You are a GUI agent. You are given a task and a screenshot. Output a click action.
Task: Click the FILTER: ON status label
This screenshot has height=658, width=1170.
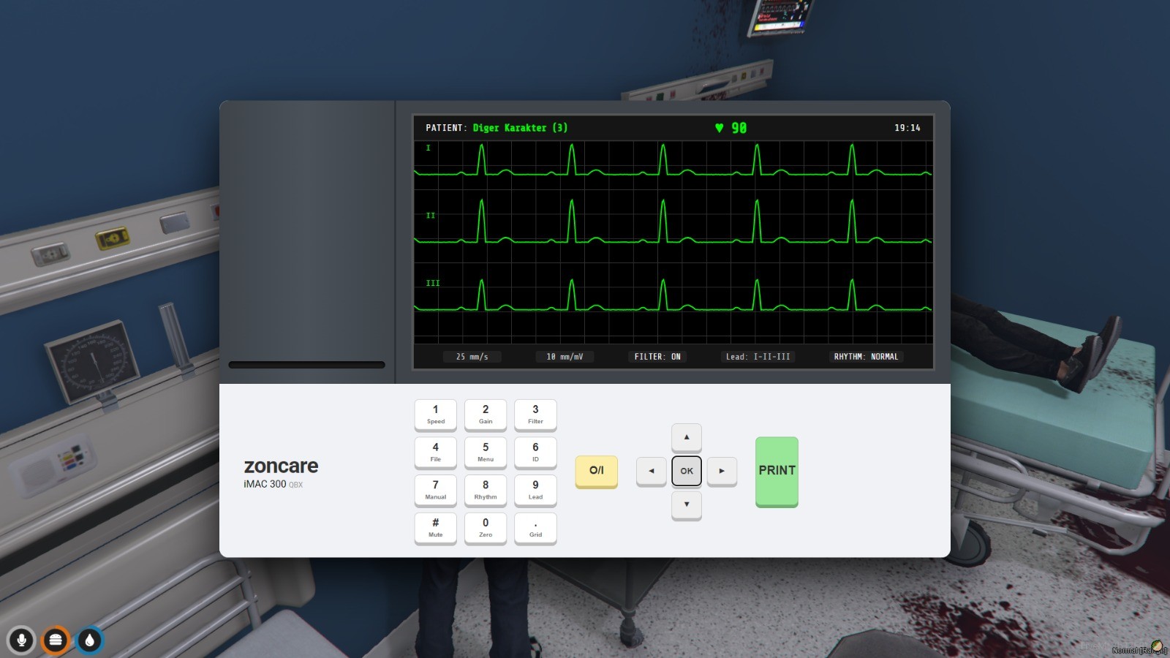click(x=657, y=357)
